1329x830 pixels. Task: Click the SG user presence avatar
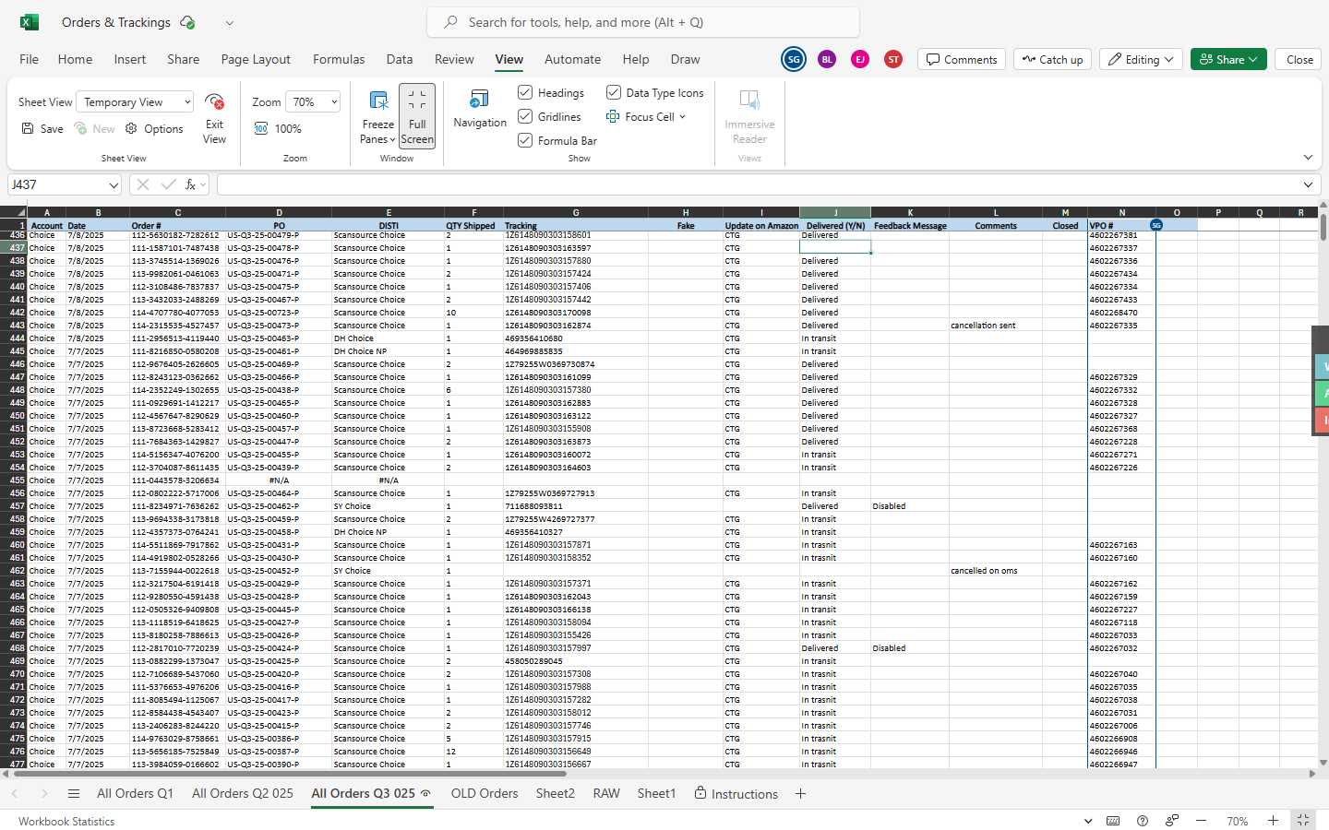pos(794,59)
